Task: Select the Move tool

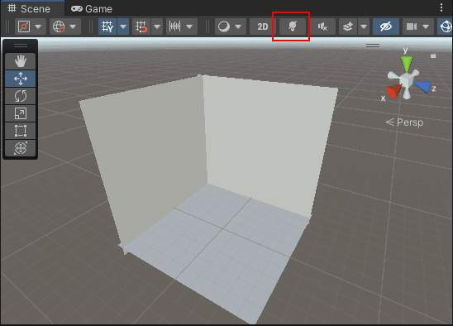Action: pyautogui.click(x=20, y=79)
